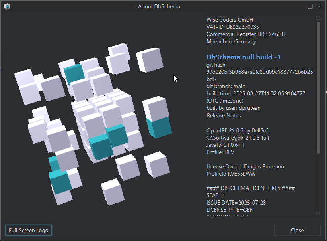This screenshot has height=241, width=327.
Task: Click the DbSchema app icon in title bar
Action: (x=7, y=6)
